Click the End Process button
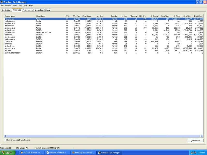Image resolution: width=207 pixels, height=155 pixels. (195, 141)
